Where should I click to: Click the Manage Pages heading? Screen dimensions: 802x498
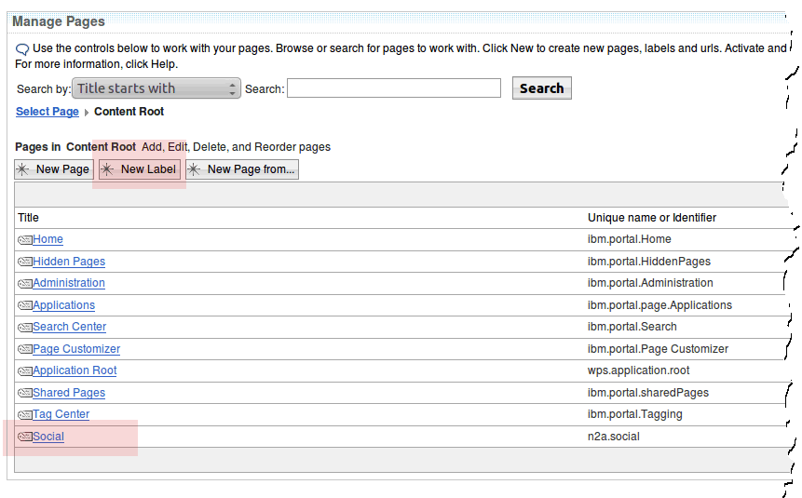[59, 21]
